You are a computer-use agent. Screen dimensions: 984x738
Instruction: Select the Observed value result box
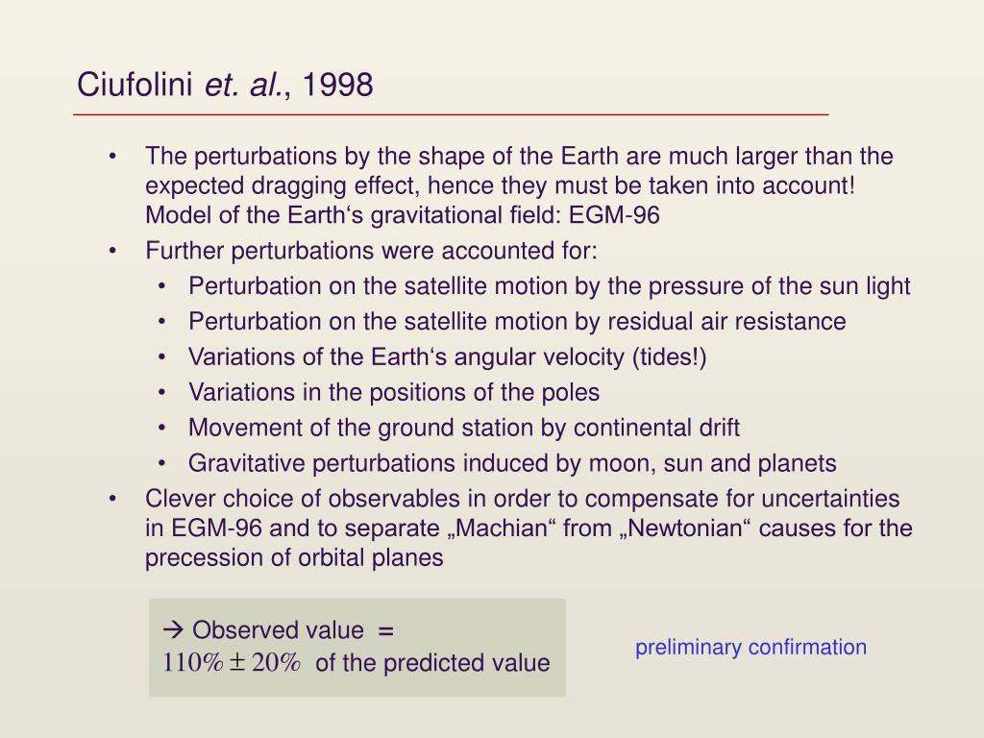(x=357, y=648)
